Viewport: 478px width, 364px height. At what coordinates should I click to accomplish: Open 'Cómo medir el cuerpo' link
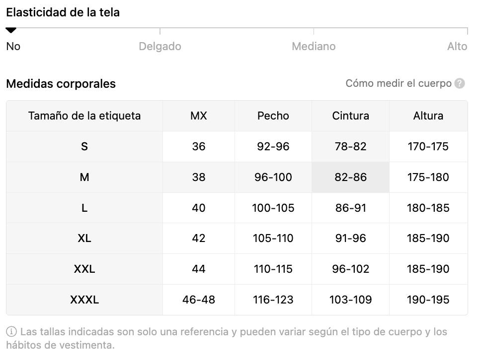[x=398, y=83]
